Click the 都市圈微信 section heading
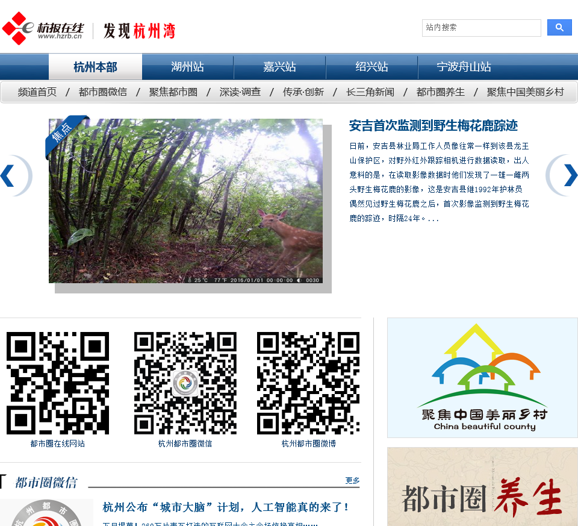Image resolution: width=578 pixels, height=526 pixels. (x=46, y=483)
